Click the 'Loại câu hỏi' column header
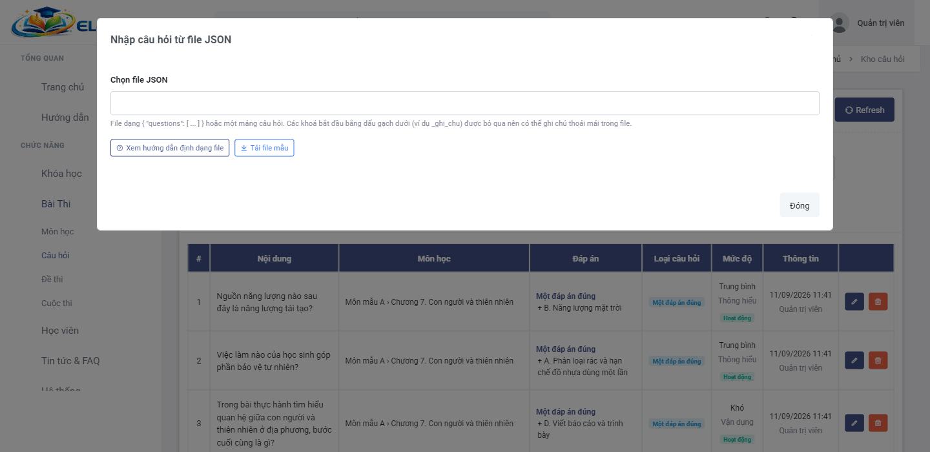 677,258
